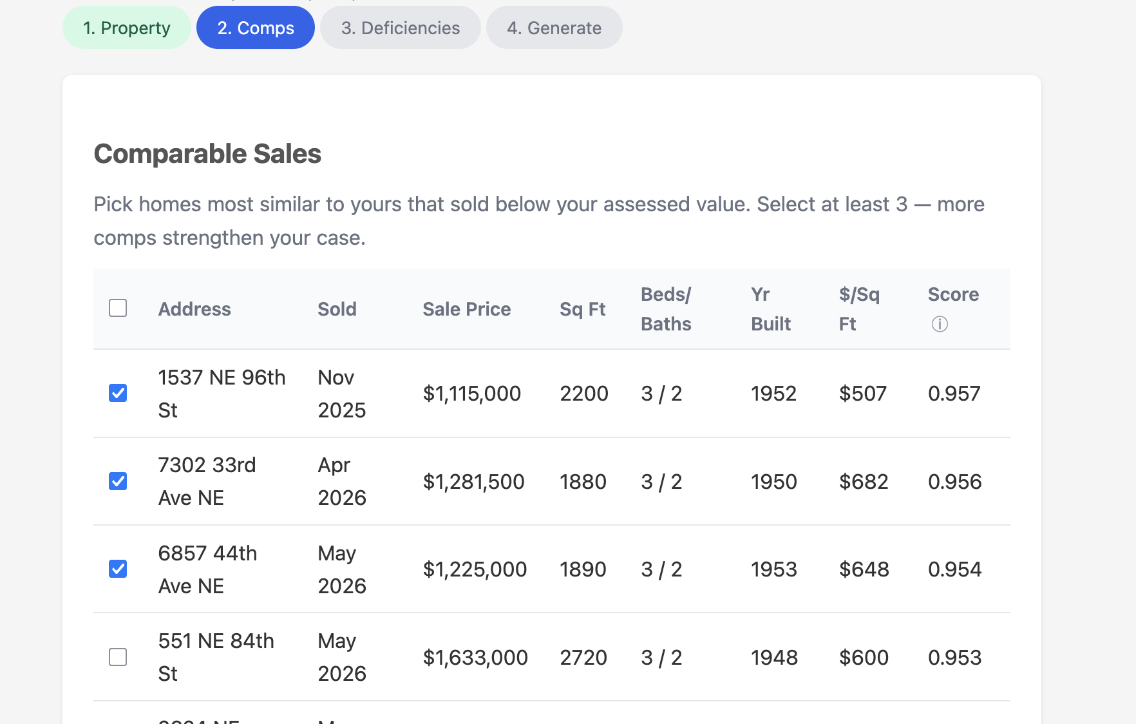Click the Sale Price column header
Image resolution: width=1136 pixels, height=724 pixels.
coord(467,309)
